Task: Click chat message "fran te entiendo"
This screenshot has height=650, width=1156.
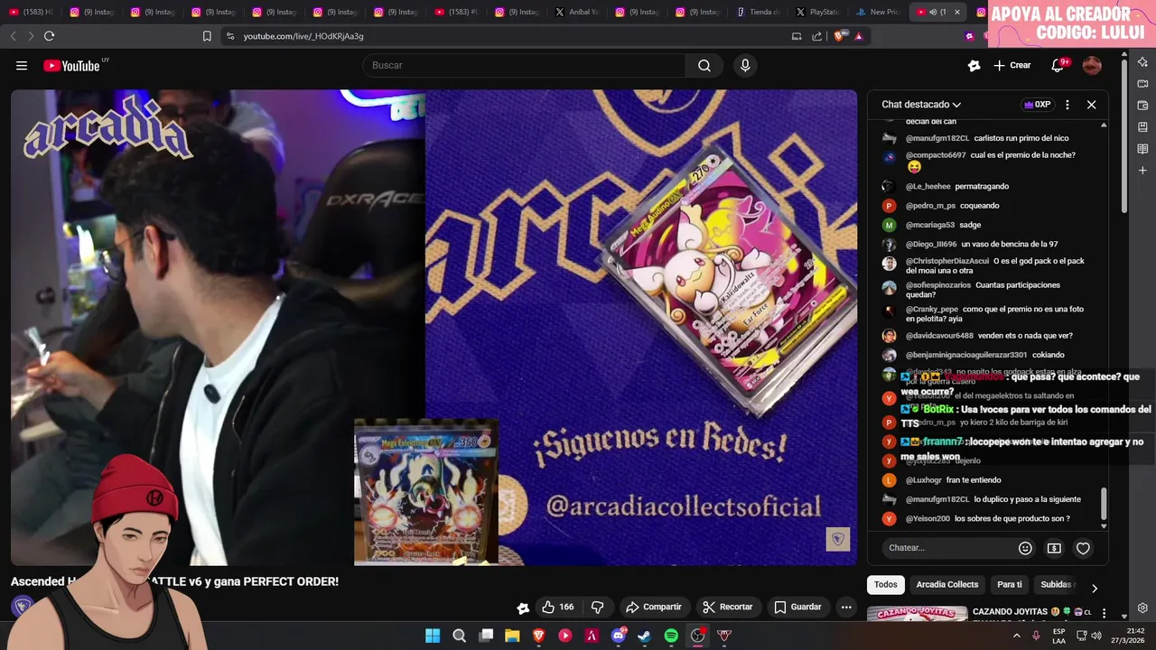Action: point(974,480)
